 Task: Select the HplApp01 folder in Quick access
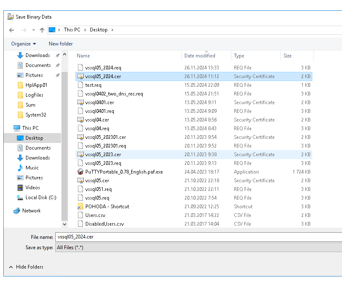point(36,85)
